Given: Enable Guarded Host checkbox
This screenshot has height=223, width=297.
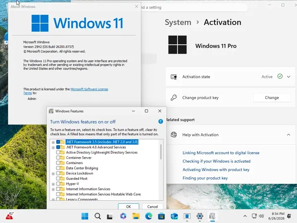Looking at the screenshot, I should pyautogui.click(x=58, y=178).
